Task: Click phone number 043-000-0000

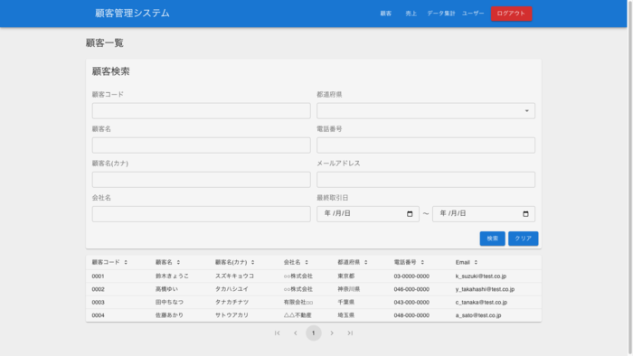Action: pyautogui.click(x=411, y=303)
